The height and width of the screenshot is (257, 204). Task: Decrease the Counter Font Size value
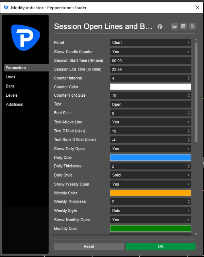click(x=189, y=97)
